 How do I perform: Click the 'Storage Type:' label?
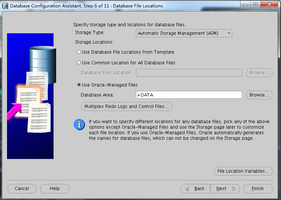click(x=90, y=33)
